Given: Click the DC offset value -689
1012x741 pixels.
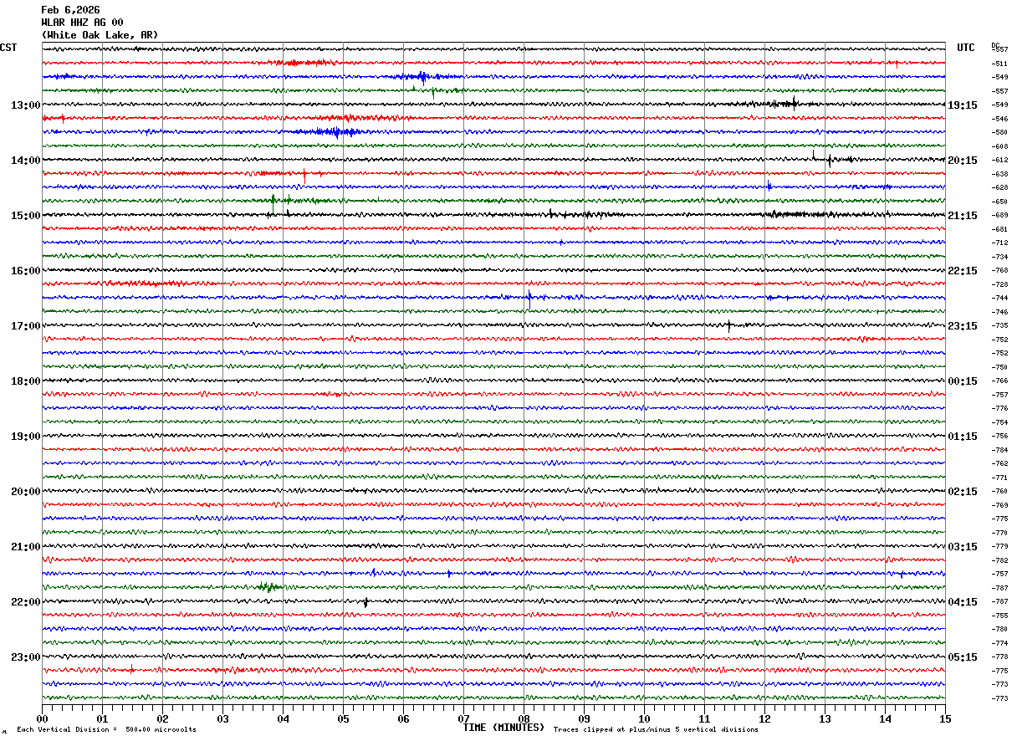Looking at the screenshot, I should click(x=999, y=215).
